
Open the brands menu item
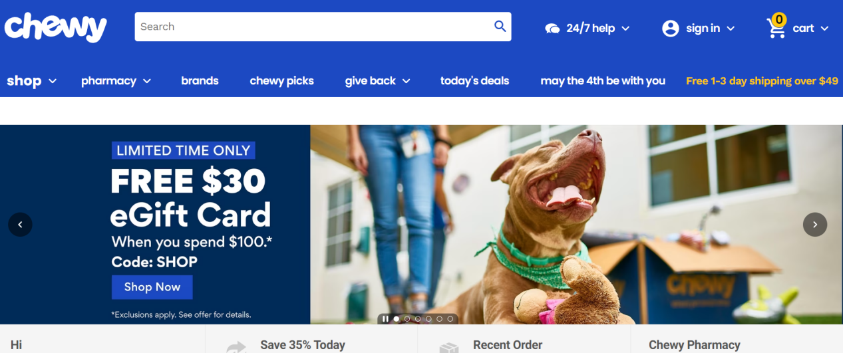click(200, 80)
